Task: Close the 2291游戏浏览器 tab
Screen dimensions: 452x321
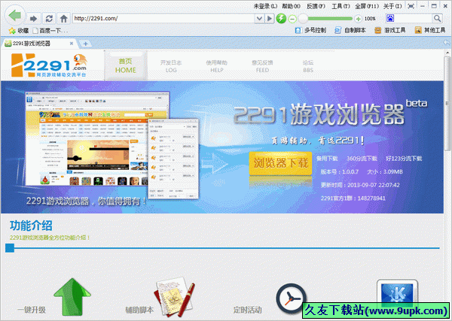Action: (x=72, y=44)
